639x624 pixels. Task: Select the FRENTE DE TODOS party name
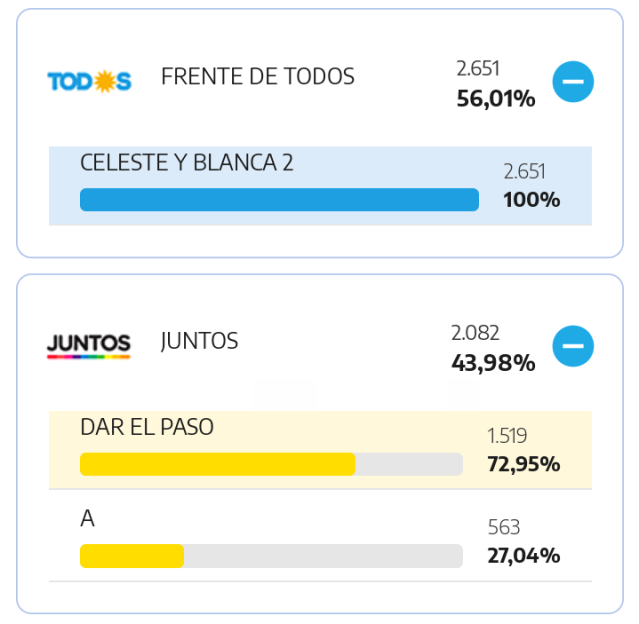pyautogui.click(x=258, y=76)
